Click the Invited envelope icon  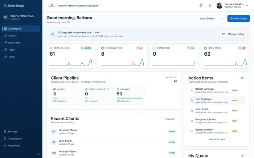coord(54,89)
